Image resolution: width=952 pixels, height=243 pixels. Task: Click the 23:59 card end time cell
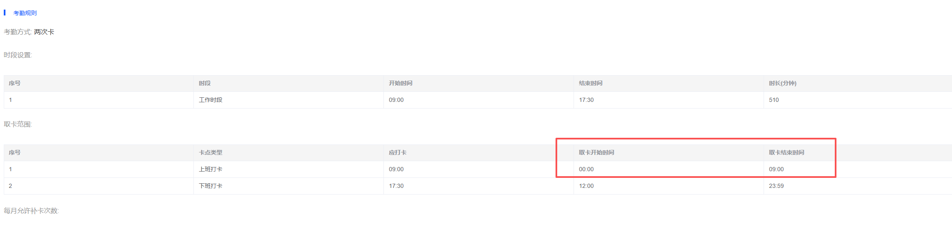(x=776, y=186)
